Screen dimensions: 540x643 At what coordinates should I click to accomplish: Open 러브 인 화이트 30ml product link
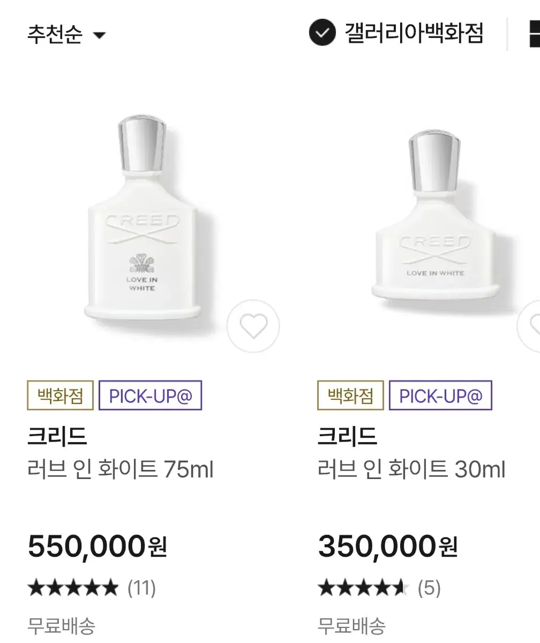click(x=411, y=470)
